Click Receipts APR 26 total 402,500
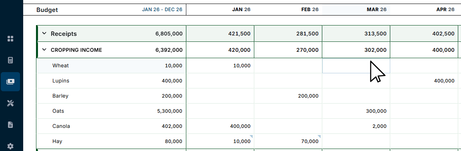The width and height of the screenshot is (461, 151). pyautogui.click(x=443, y=34)
